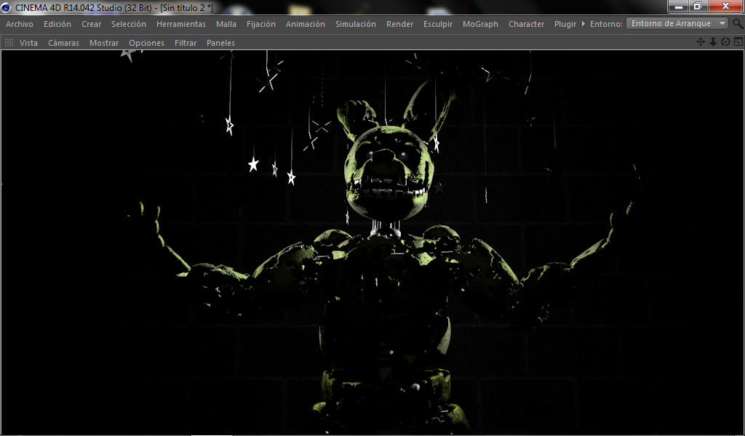
Task: Open the Animación menu
Action: (306, 24)
